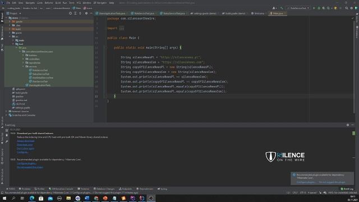The image size is (359, 202).
Task: Open the Dependencies tool window
Action: [145, 189]
